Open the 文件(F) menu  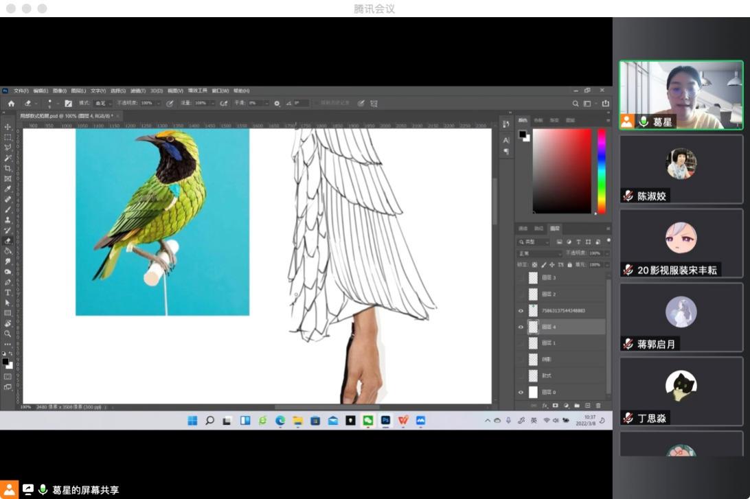point(21,91)
